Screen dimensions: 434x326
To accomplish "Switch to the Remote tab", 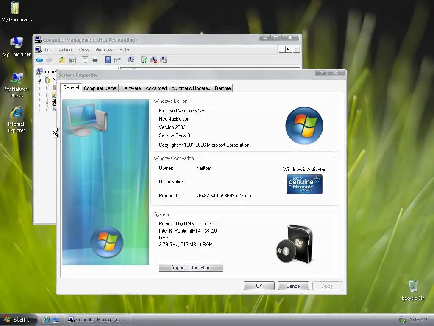I will click(x=223, y=88).
